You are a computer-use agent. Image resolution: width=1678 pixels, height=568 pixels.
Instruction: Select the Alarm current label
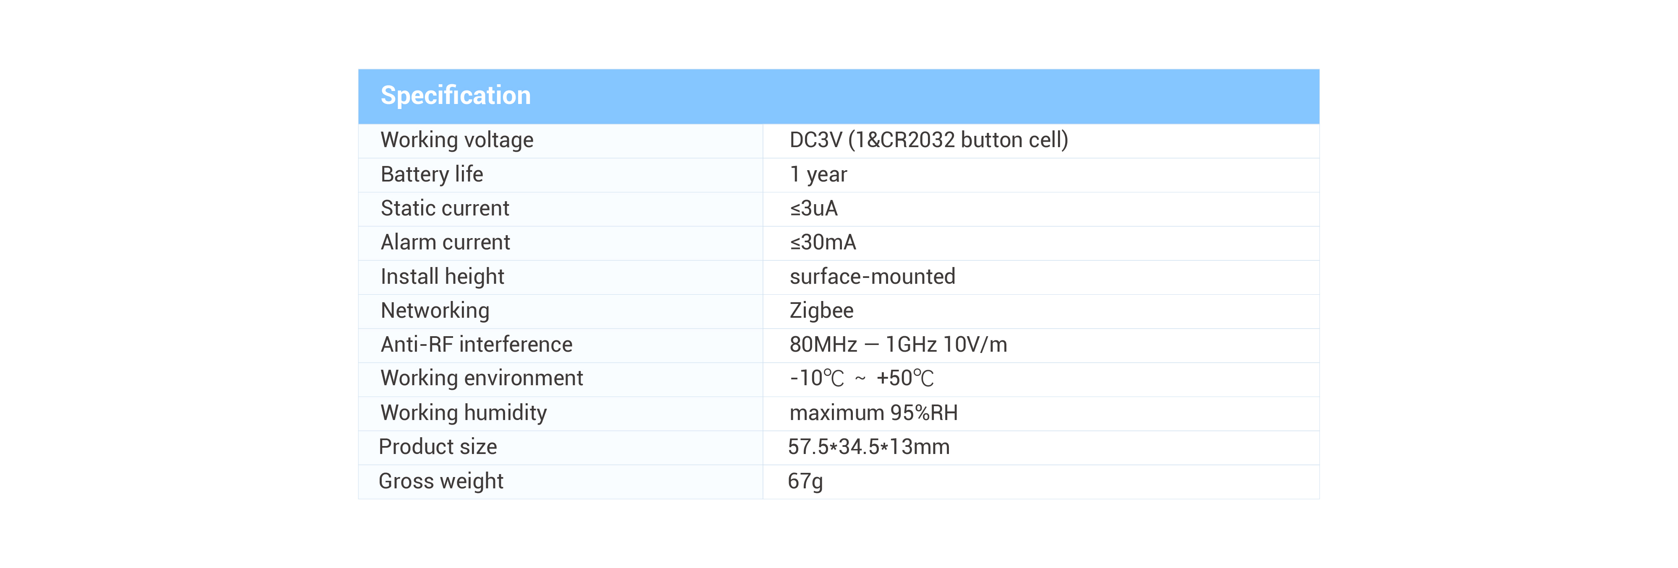click(x=445, y=242)
